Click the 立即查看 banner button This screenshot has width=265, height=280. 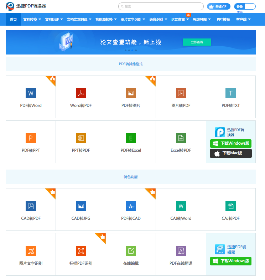click(x=197, y=42)
